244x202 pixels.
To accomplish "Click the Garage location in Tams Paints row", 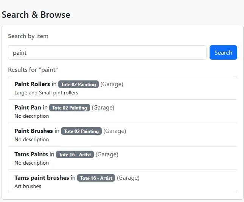I will tap(107, 154).
